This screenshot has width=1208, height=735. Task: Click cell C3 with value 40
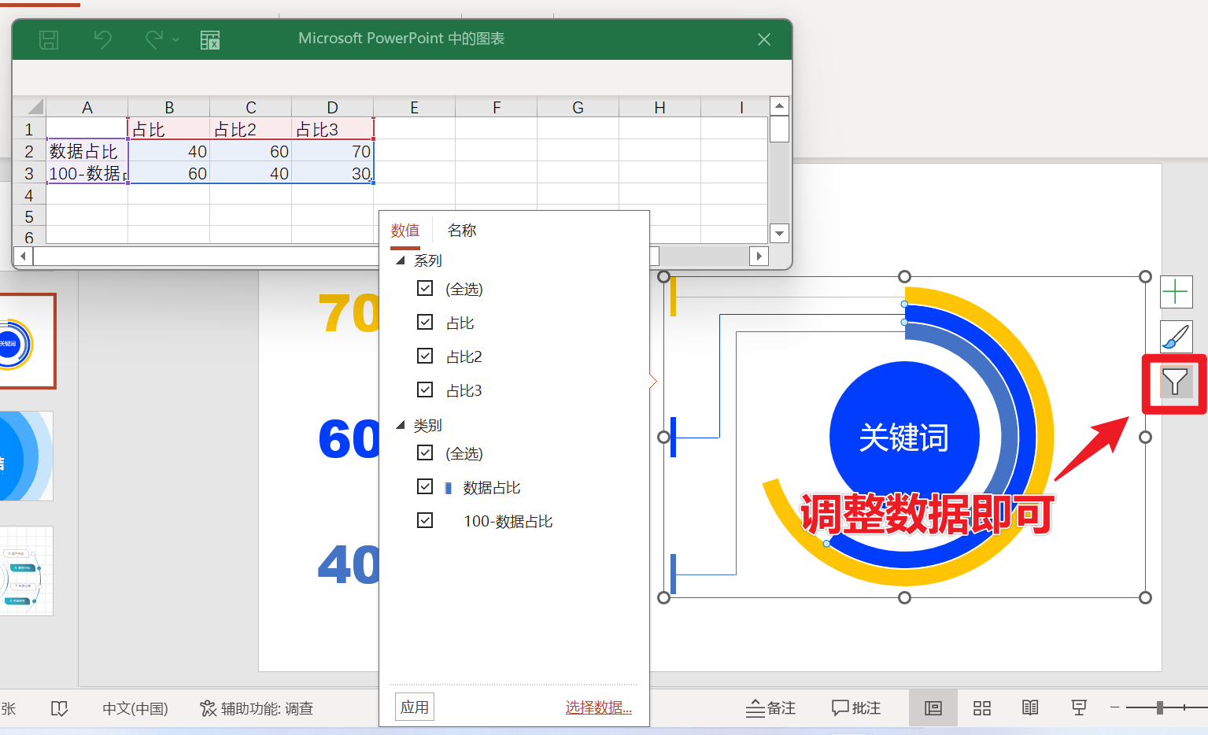point(251,173)
